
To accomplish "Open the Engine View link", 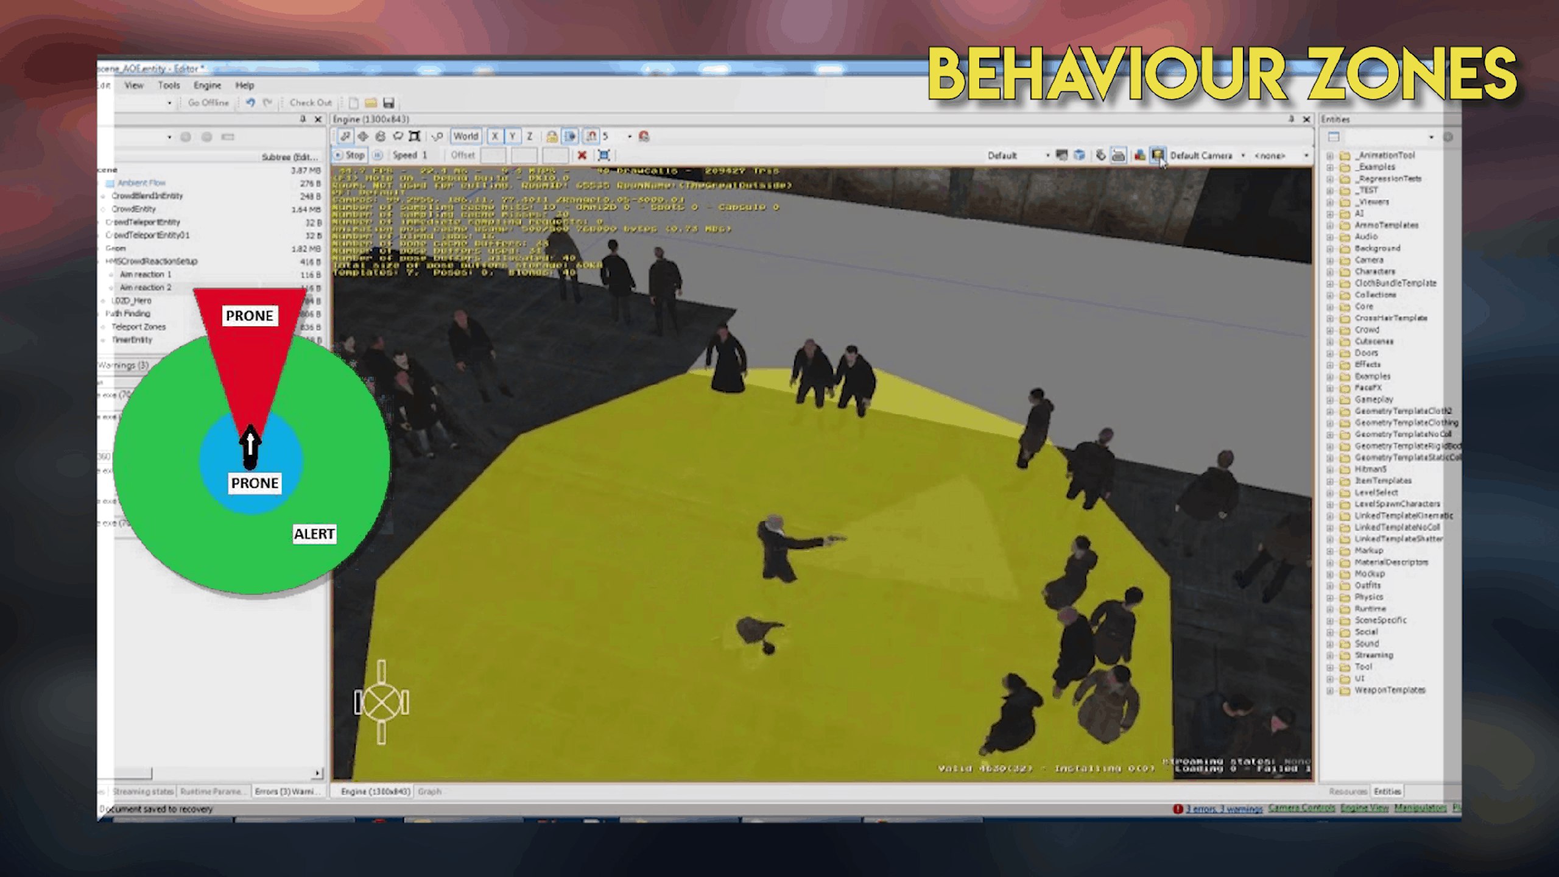I will [1364, 808].
